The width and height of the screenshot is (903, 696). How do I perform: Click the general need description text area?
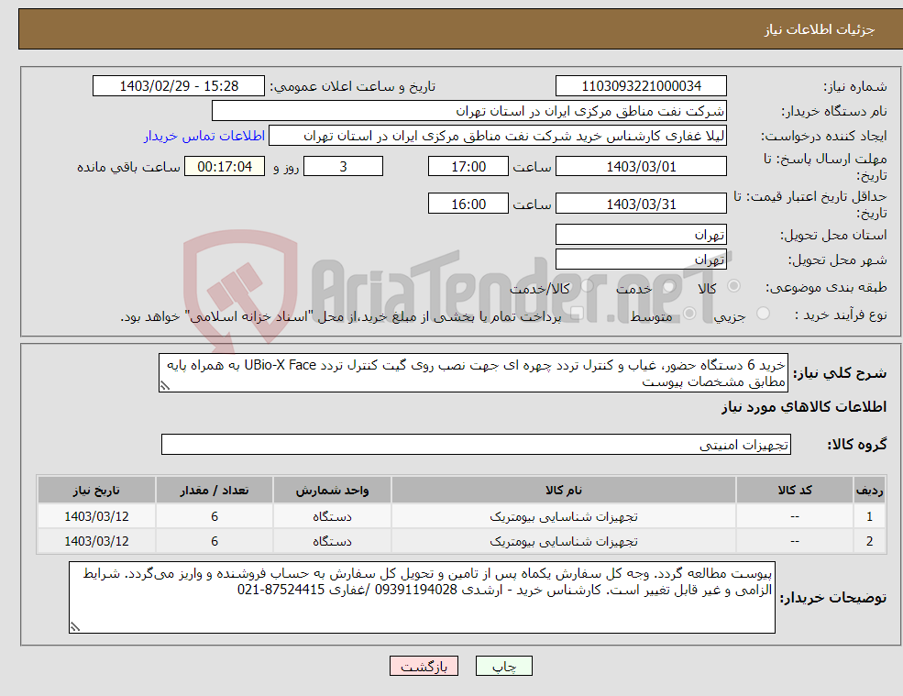(x=473, y=373)
